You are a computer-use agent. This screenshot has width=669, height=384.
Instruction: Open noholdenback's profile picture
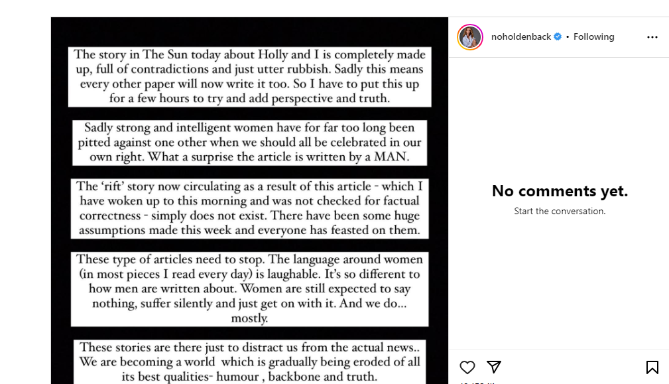pyautogui.click(x=470, y=37)
